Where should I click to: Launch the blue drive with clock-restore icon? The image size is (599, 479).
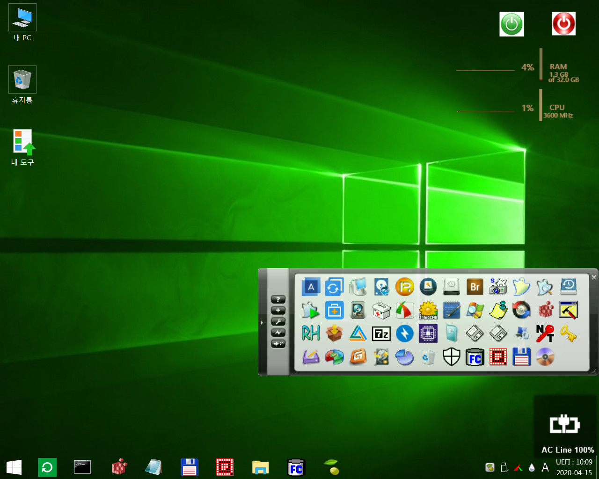pos(568,287)
